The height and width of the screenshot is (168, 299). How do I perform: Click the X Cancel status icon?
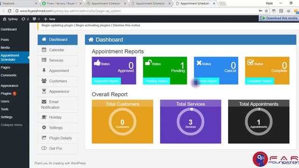click(x=199, y=63)
